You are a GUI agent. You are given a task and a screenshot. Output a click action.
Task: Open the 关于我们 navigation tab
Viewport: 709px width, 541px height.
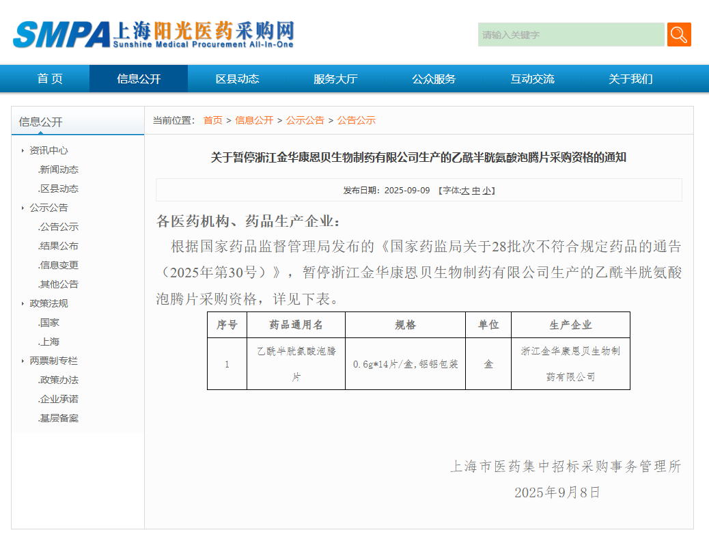coord(630,79)
